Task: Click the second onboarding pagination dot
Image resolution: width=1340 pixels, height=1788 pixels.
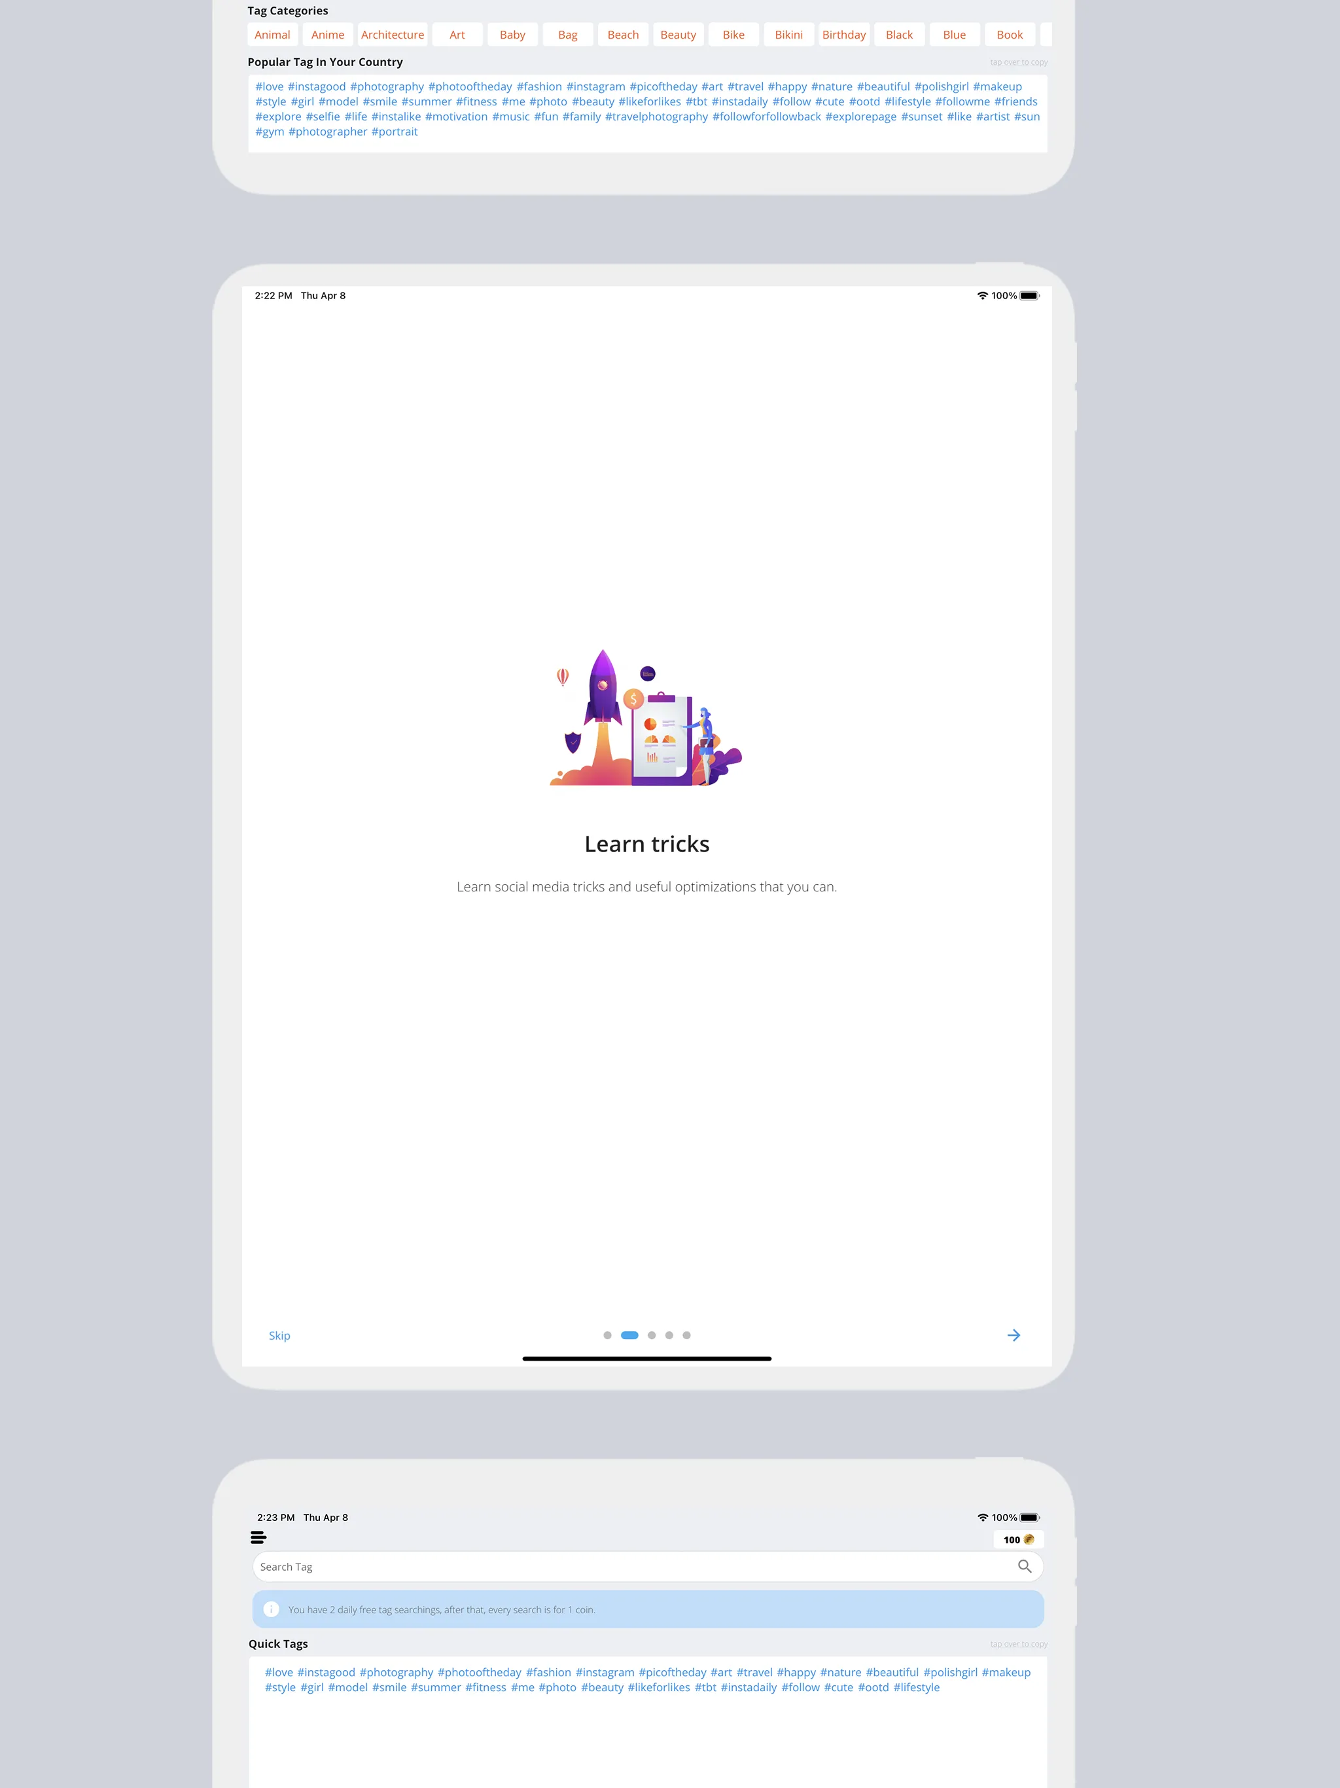Action: pyautogui.click(x=631, y=1334)
